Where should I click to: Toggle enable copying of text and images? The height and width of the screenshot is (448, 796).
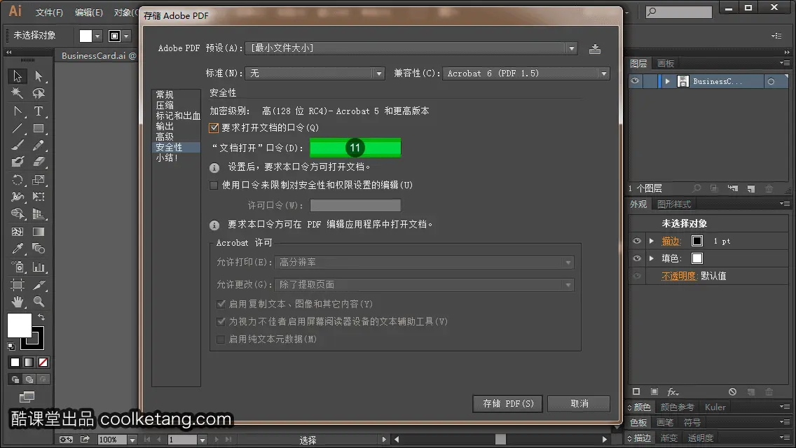221,304
